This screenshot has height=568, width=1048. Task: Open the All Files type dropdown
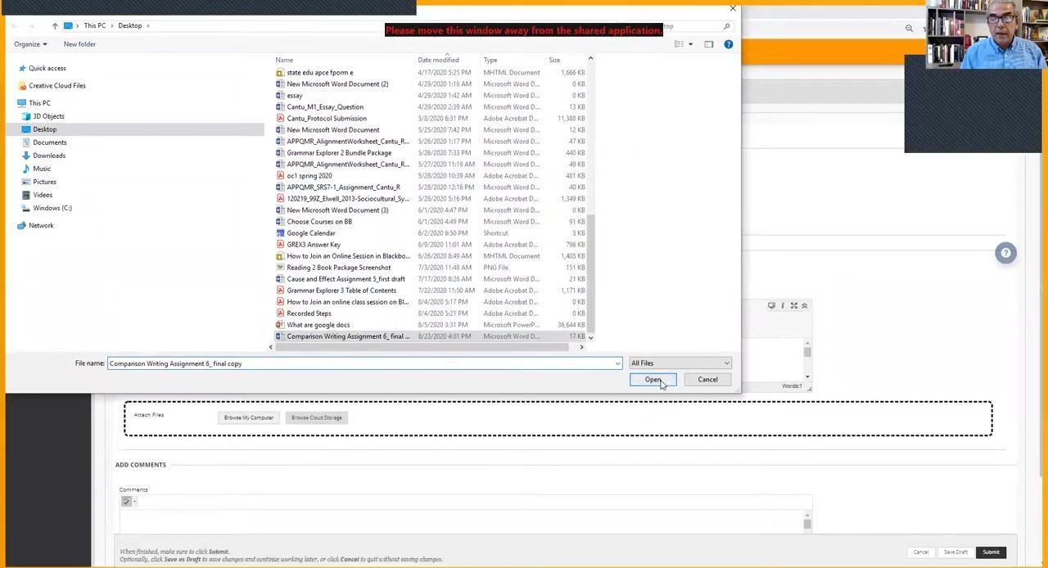point(680,363)
